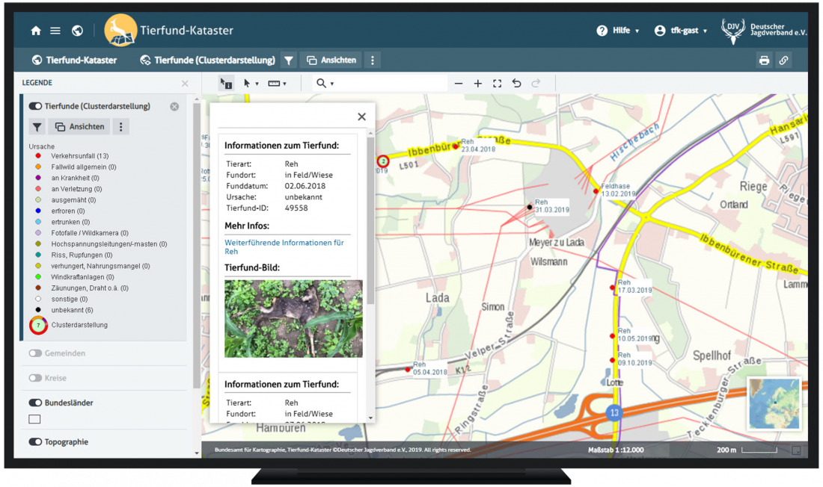
Task: Open Tierfunde (Clusterdarstellung) tab
Action: point(208,61)
